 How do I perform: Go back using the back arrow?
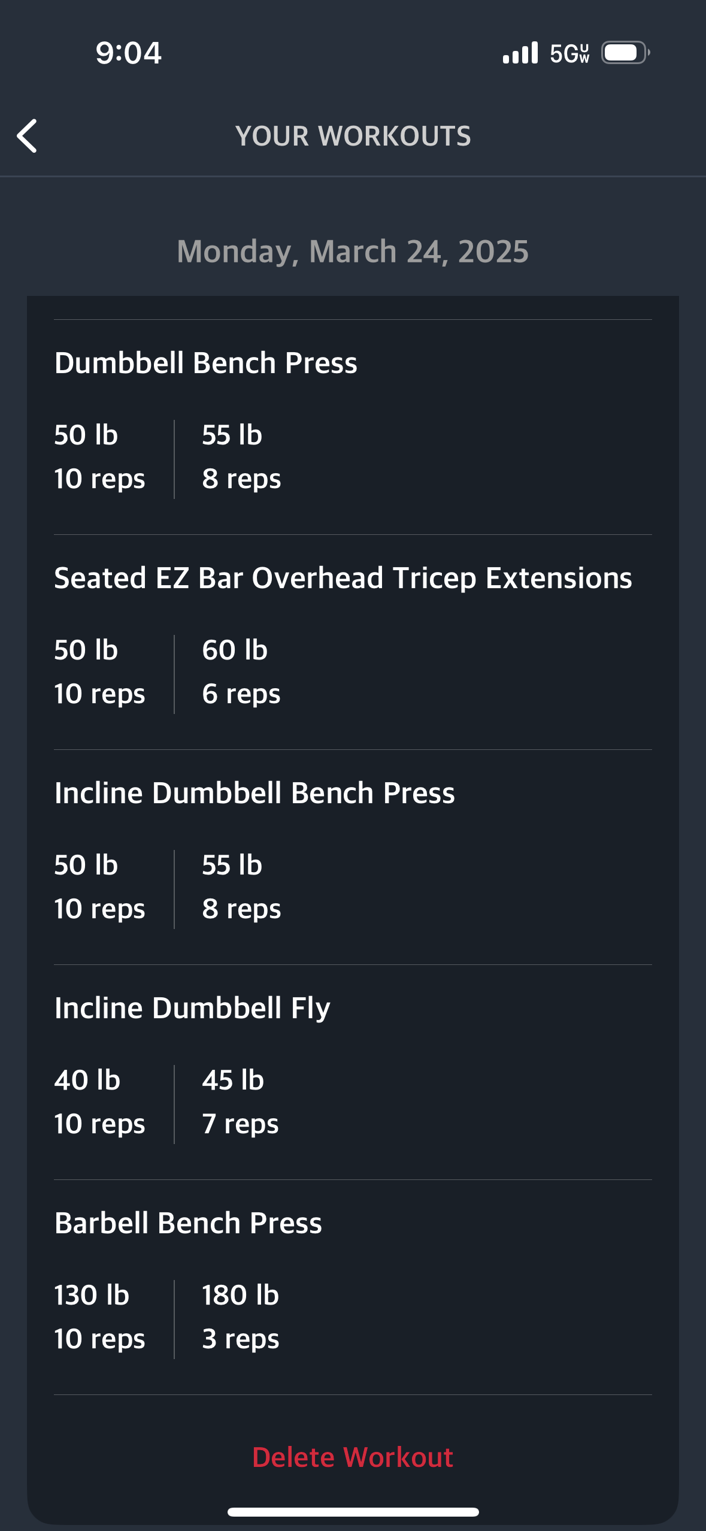click(x=27, y=136)
